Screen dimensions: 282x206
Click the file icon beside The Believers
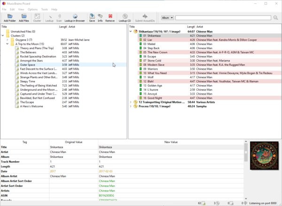(17, 52)
